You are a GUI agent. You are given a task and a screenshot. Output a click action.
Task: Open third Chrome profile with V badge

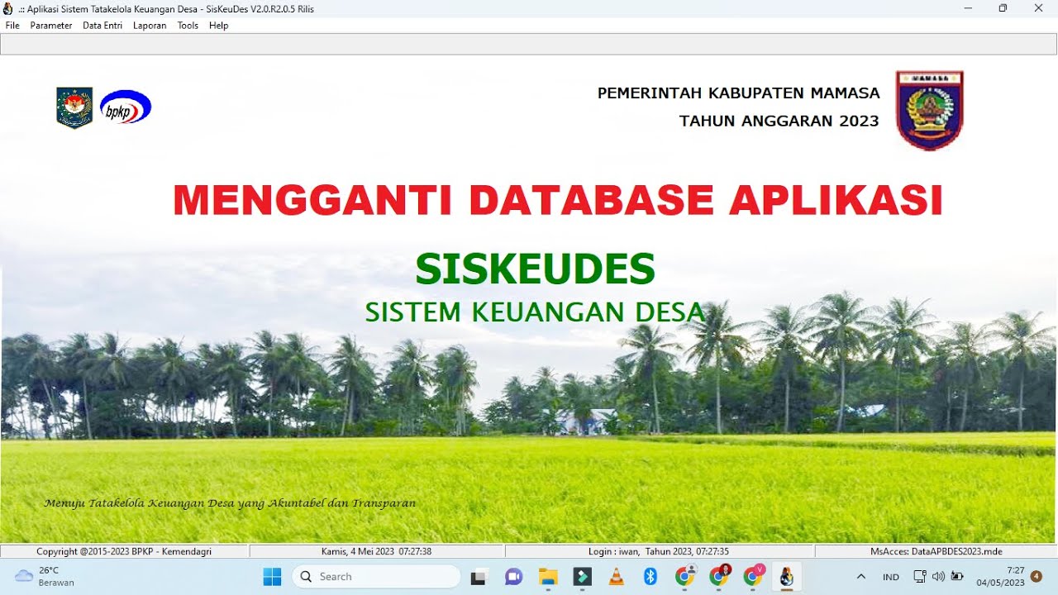pos(754,576)
